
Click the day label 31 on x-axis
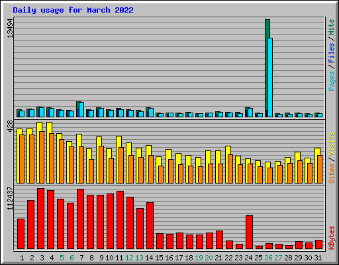[x=318, y=258]
